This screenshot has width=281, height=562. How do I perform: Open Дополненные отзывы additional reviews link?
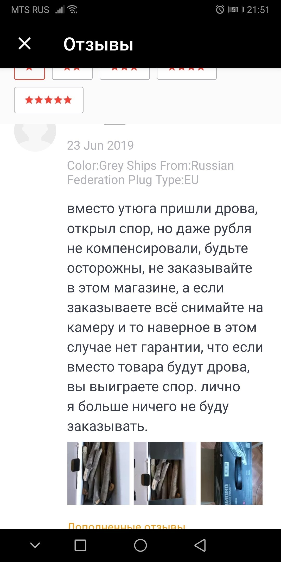click(126, 526)
